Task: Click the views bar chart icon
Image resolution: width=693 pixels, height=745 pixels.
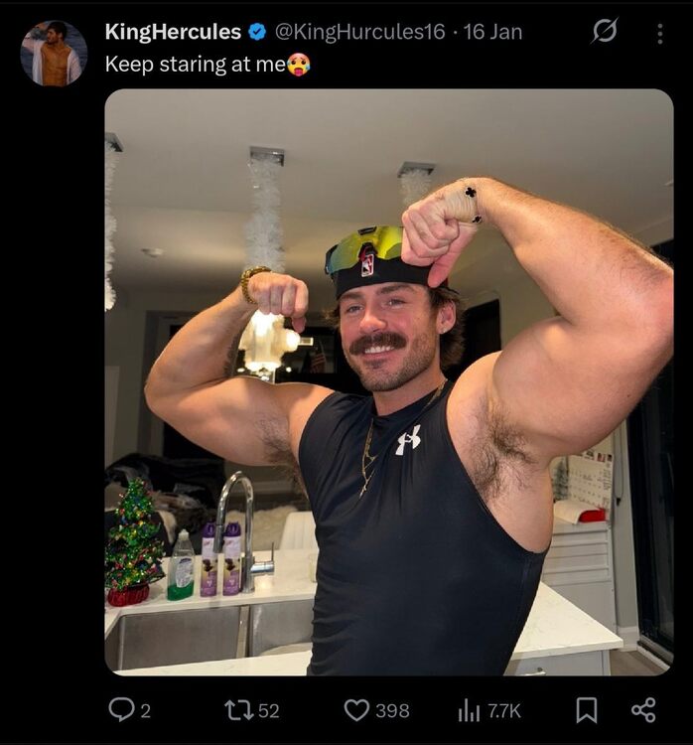Action: coord(469,711)
